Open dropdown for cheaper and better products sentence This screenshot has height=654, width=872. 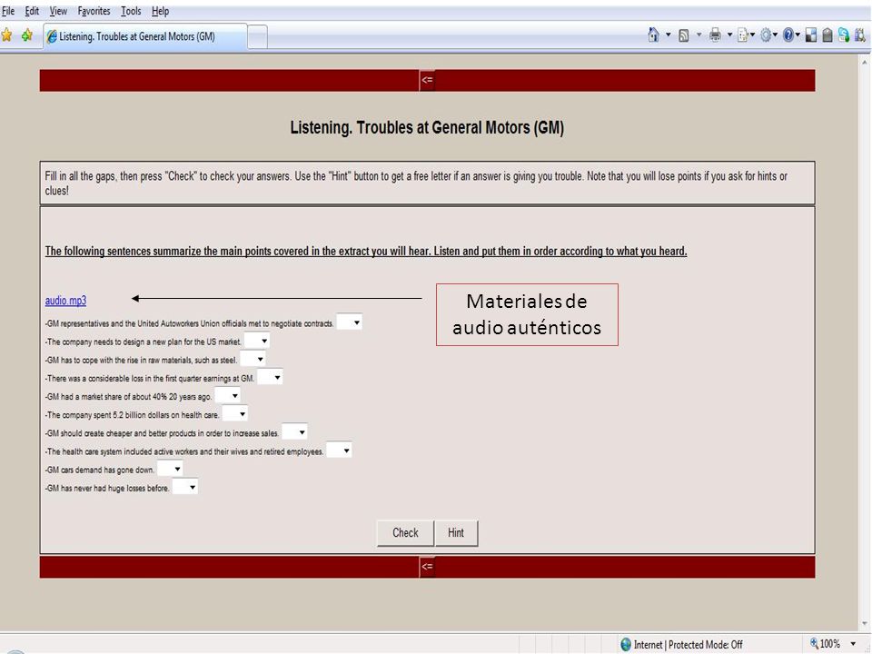point(294,432)
